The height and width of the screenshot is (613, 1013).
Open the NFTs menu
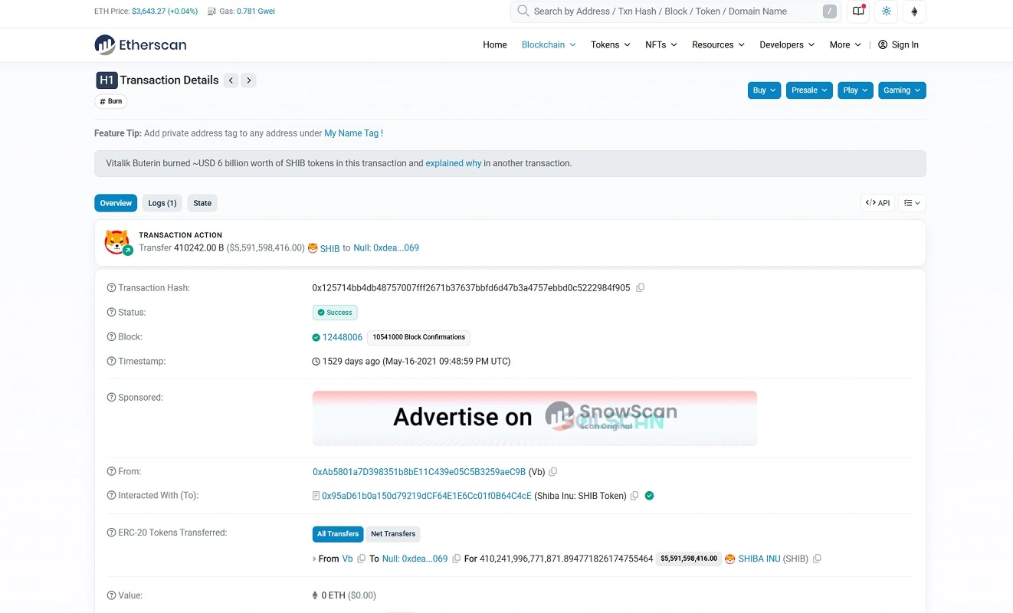661,44
